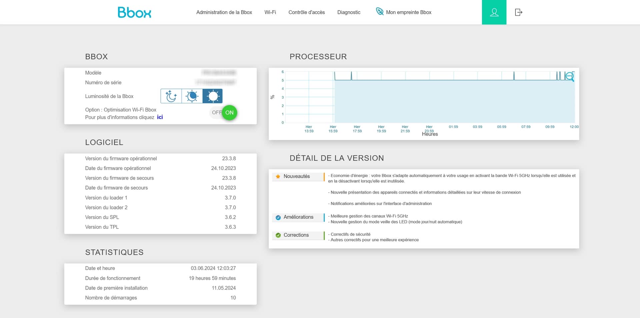Image resolution: width=640 pixels, height=318 pixels.
Task: Open the Diagnostic menu
Action: pyautogui.click(x=349, y=12)
